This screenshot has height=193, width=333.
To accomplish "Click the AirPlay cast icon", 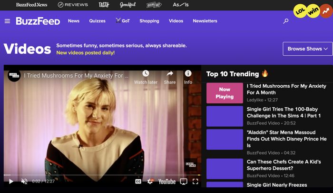I will coord(184,182).
